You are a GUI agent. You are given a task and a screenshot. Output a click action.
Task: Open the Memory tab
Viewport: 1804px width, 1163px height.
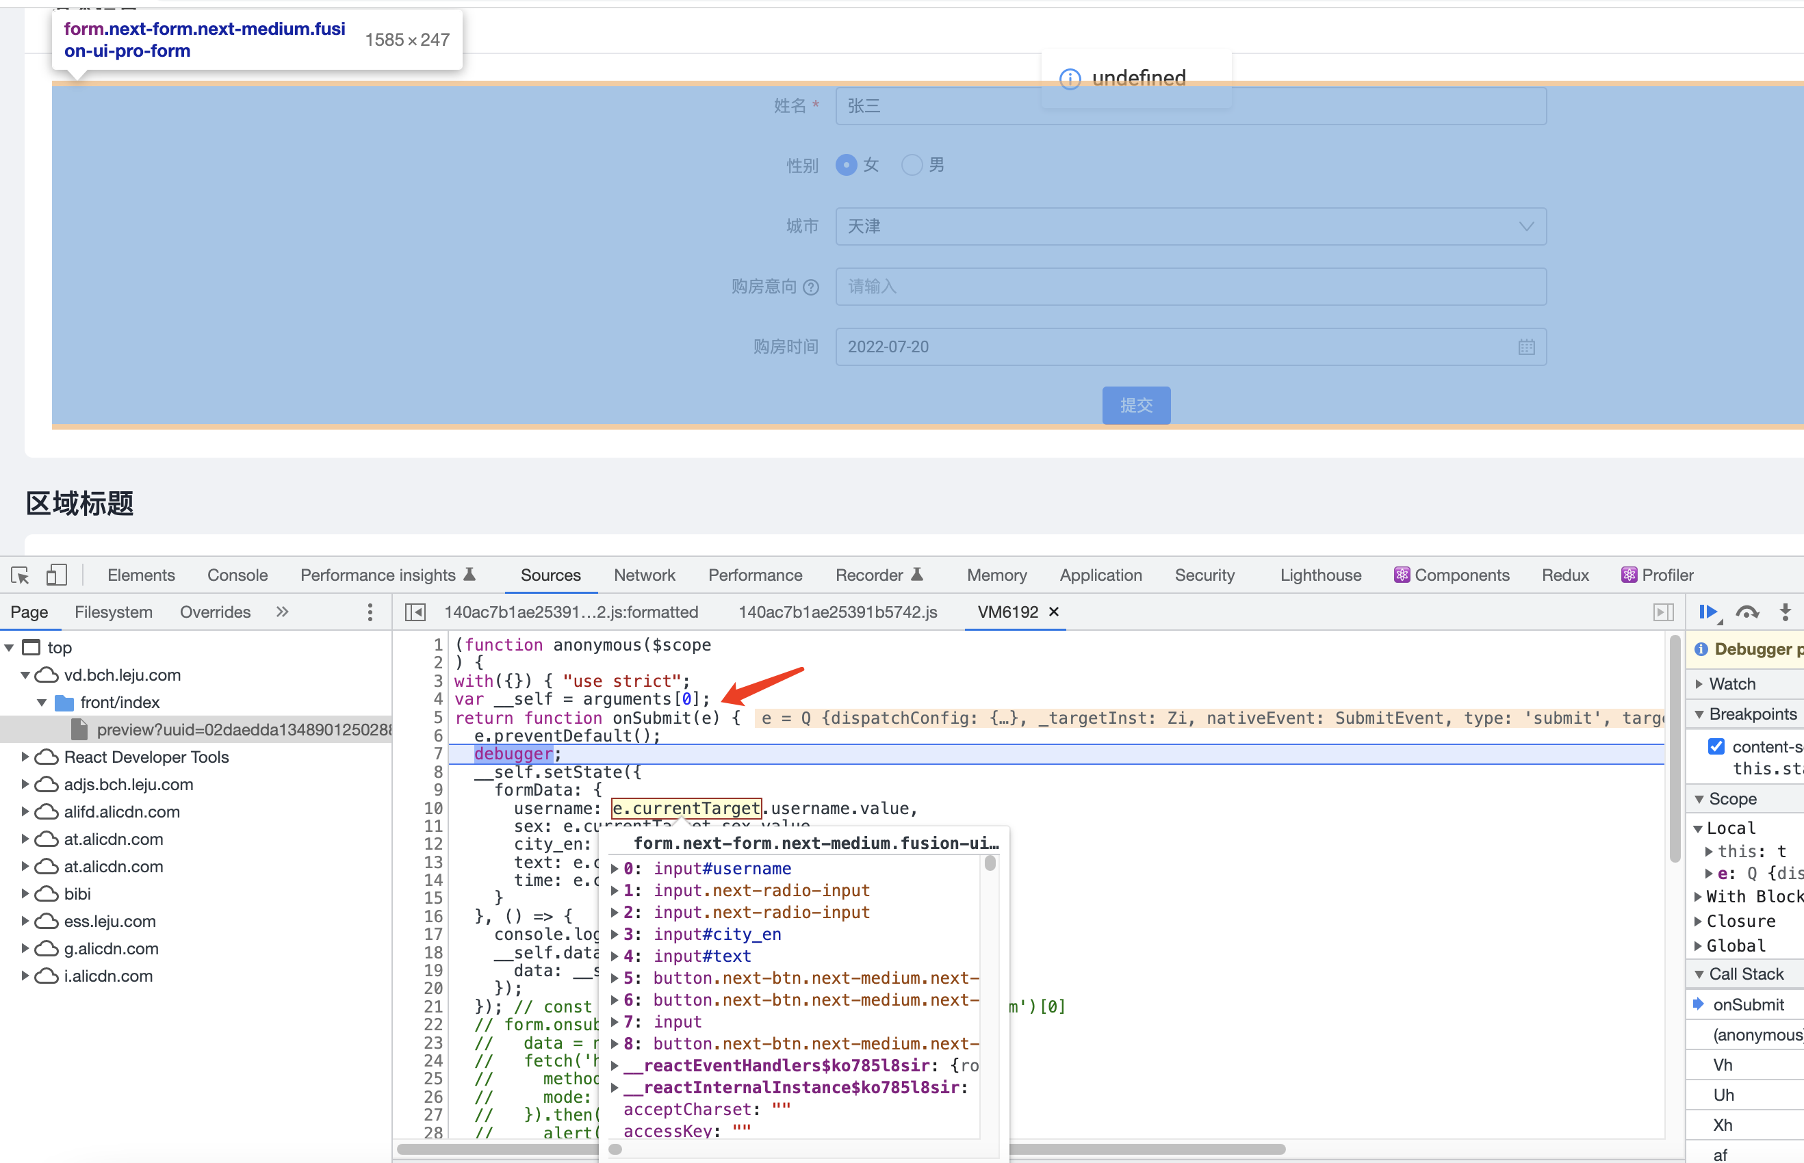[996, 575]
